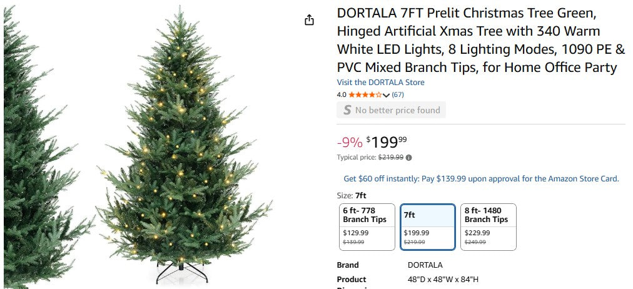This screenshot has height=289, width=633.
Task: Click the star rating icons
Action: [365, 94]
